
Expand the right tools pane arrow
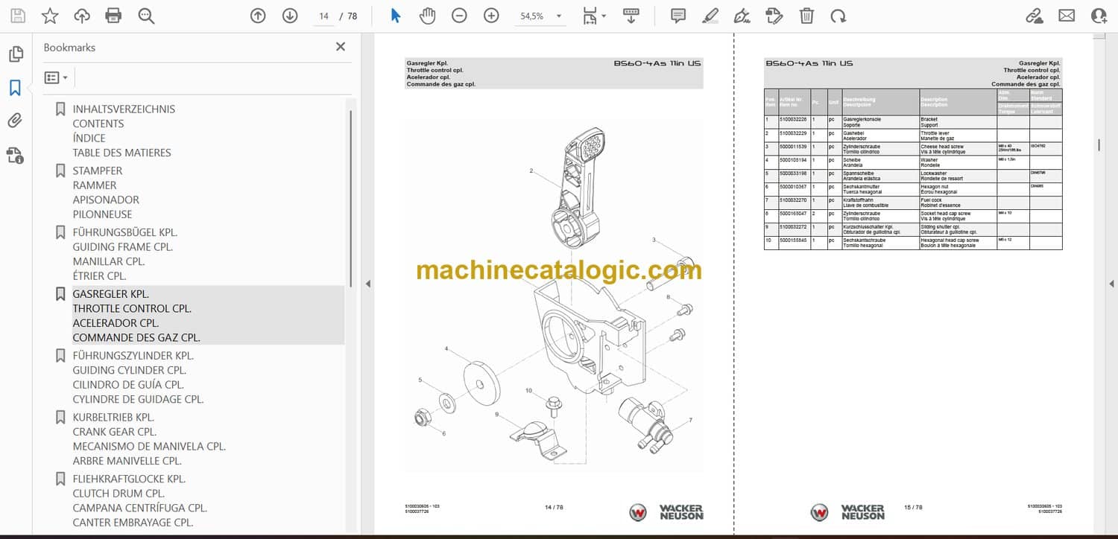(1111, 284)
